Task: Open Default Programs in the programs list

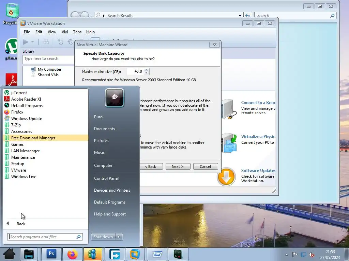Action: pos(46,106)
